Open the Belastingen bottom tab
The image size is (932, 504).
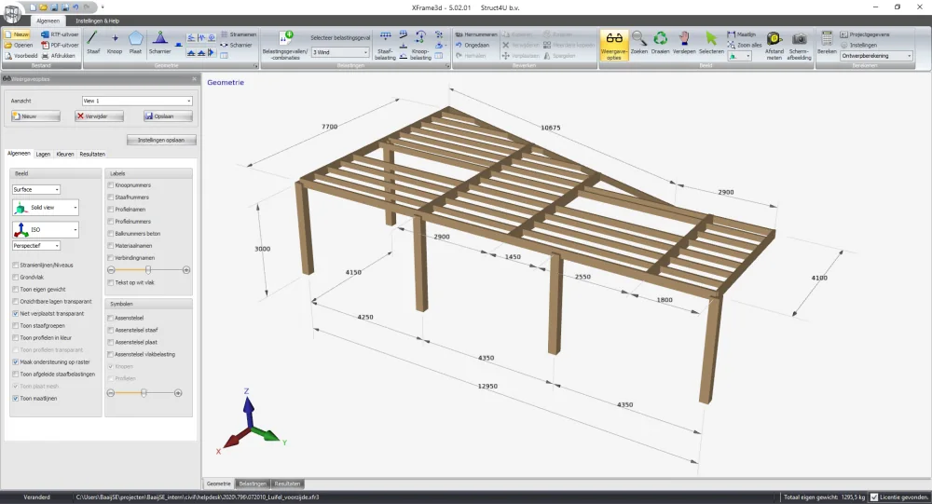[253, 484]
